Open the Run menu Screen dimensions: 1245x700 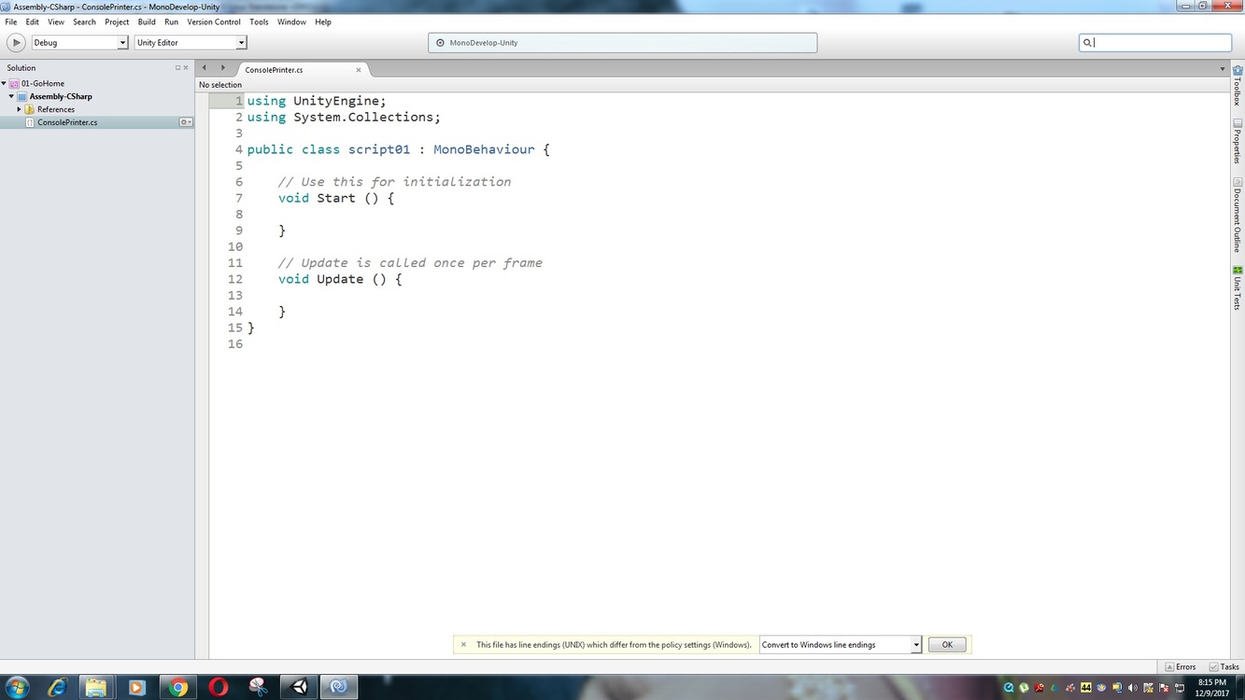pos(171,21)
